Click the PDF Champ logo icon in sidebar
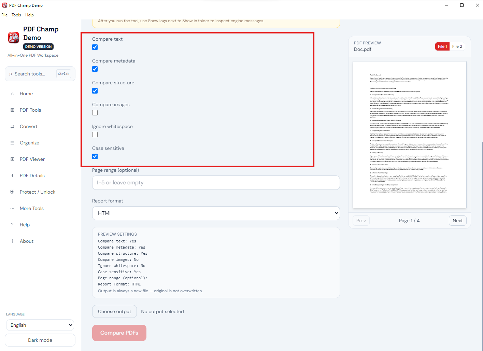This screenshot has height=351, width=483. coord(14,38)
